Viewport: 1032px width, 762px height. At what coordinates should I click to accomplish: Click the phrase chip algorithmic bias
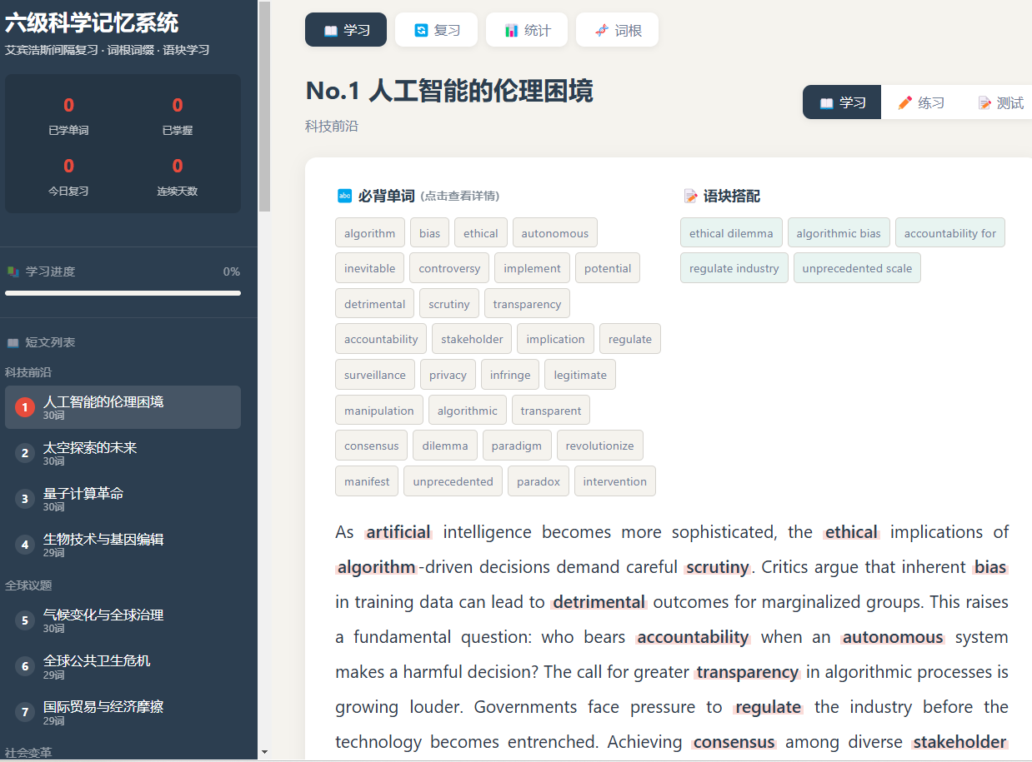tap(839, 233)
